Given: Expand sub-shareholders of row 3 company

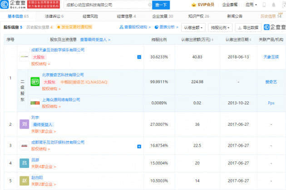Looking at the screenshot, I should coord(139,147).
